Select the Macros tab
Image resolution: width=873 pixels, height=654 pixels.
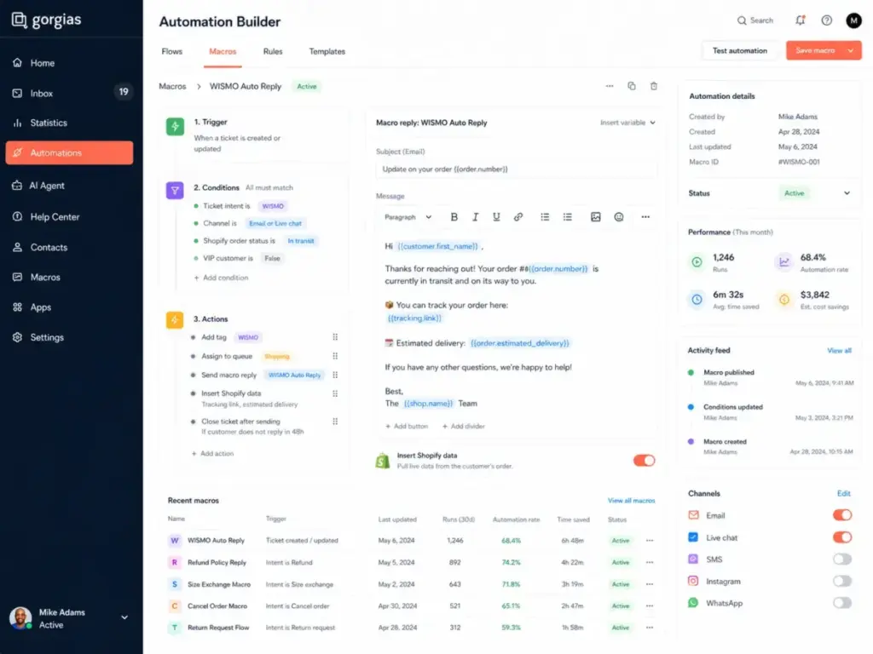tap(223, 51)
